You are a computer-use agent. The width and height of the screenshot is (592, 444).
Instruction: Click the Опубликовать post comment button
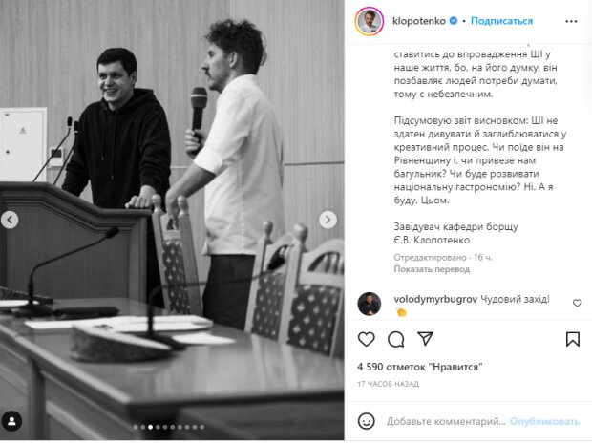click(544, 421)
